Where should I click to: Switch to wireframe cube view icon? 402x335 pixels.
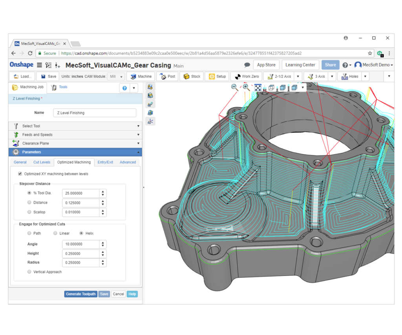[x=271, y=88]
